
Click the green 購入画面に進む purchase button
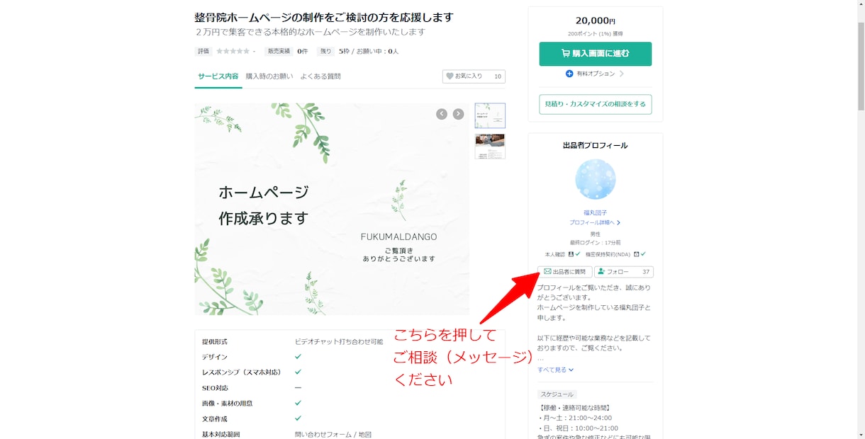[x=595, y=54]
